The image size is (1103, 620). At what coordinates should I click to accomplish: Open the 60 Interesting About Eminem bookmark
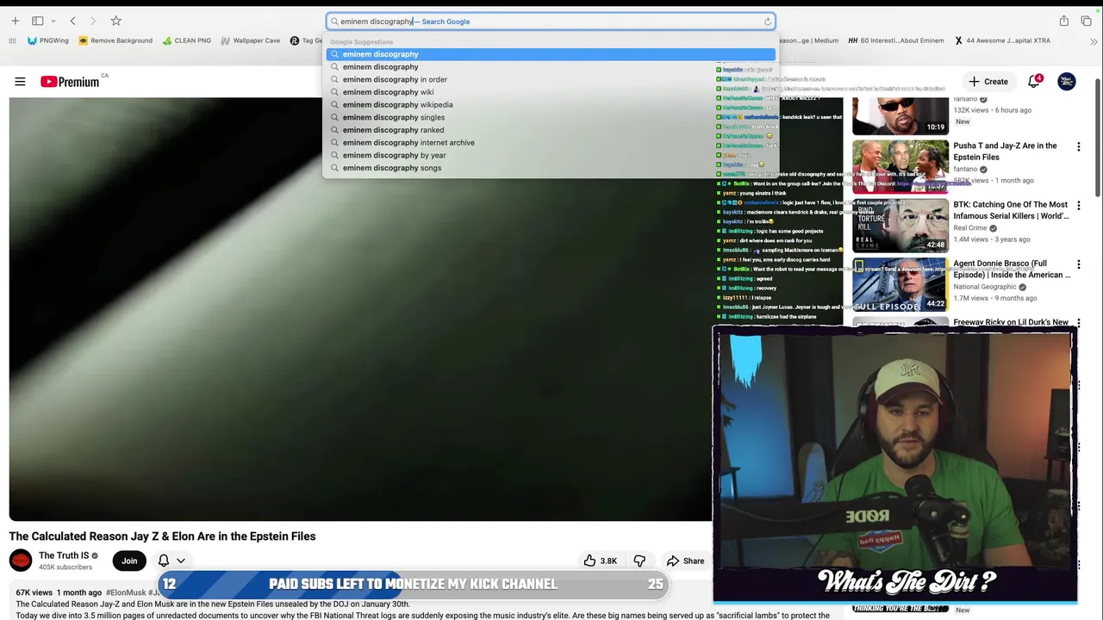point(896,40)
